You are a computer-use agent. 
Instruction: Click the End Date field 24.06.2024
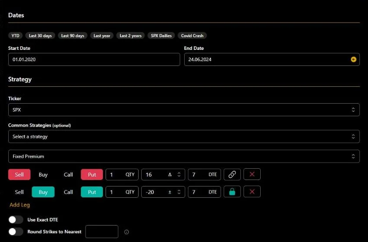tap(272, 59)
